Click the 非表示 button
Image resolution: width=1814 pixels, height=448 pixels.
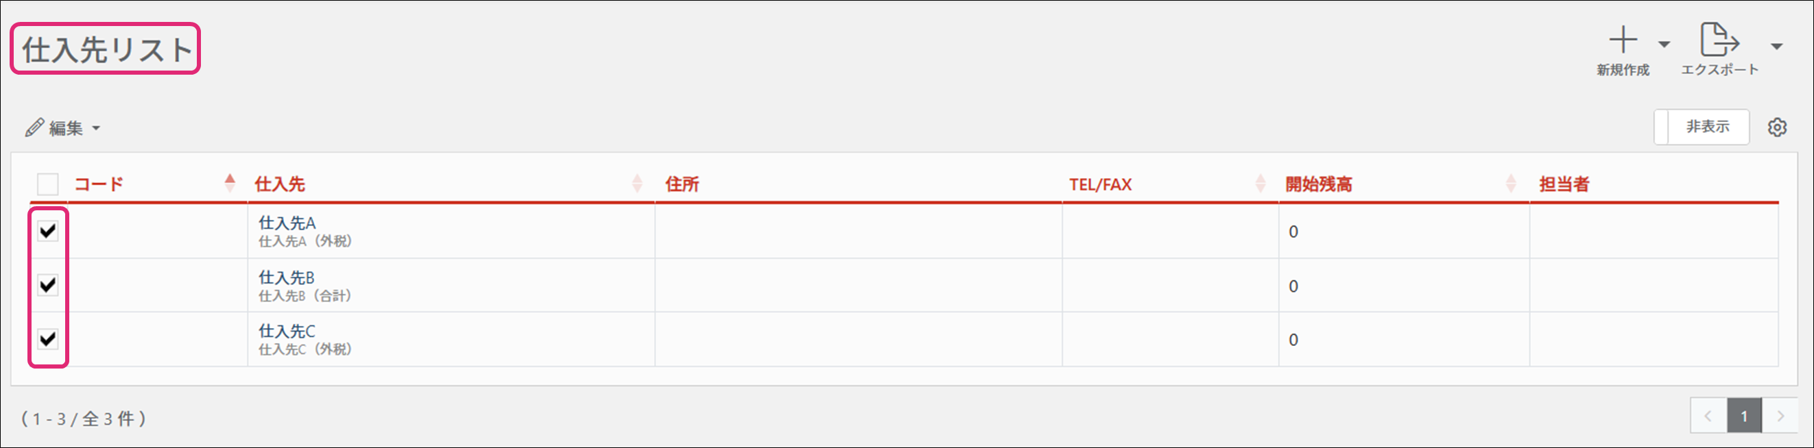1707,127
